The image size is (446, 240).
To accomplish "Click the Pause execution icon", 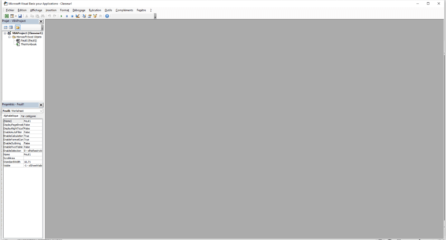I will (x=67, y=16).
